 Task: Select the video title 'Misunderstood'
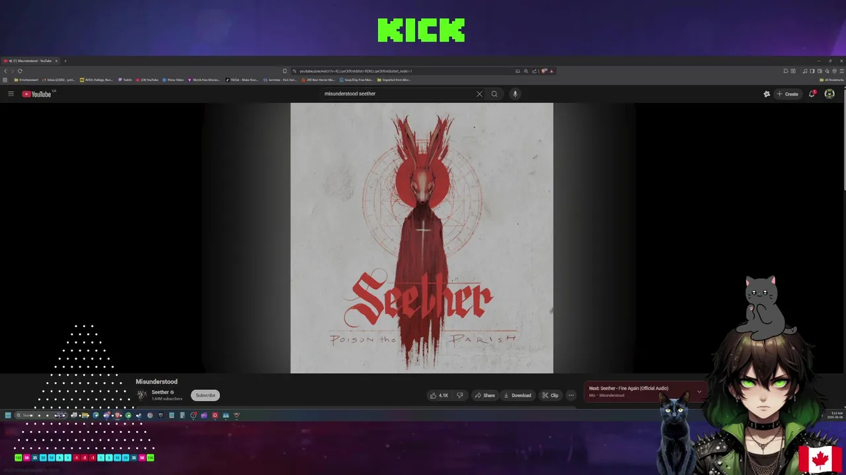(157, 381)
